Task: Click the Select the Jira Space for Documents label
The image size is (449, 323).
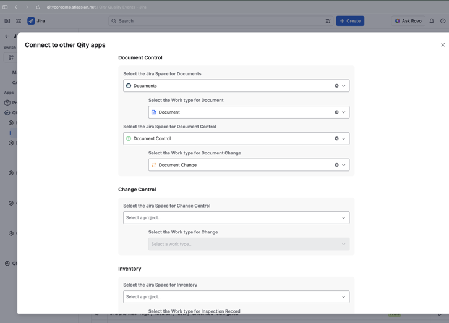Action: pos(162,73)
